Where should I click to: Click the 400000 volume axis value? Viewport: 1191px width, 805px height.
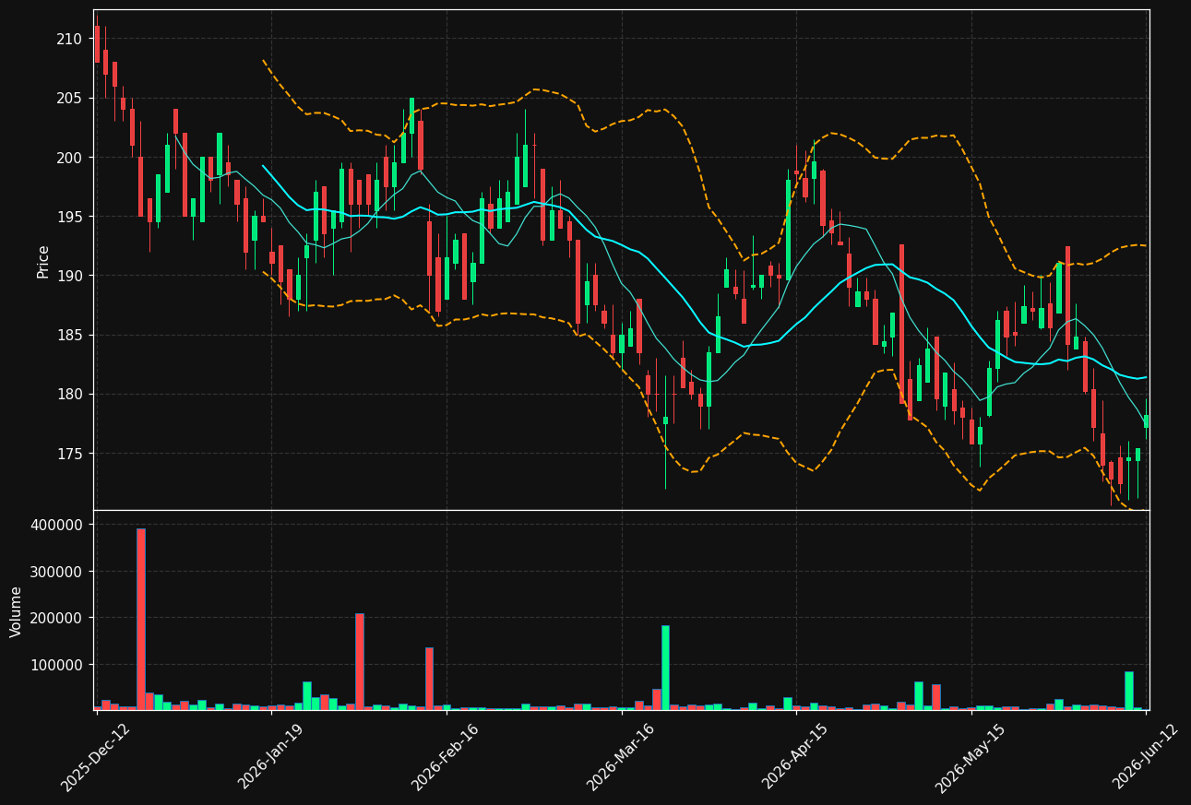coord(57,525)
